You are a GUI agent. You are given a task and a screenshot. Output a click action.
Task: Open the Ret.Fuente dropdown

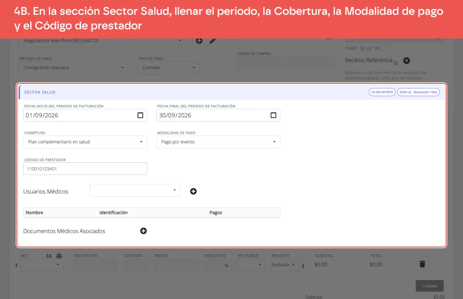pos(251,265)
